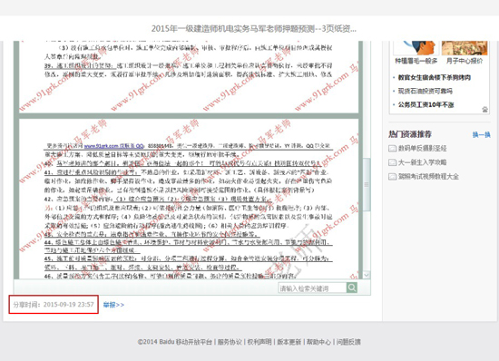Click the 月子中心报价 ad thumbnail

465,48
